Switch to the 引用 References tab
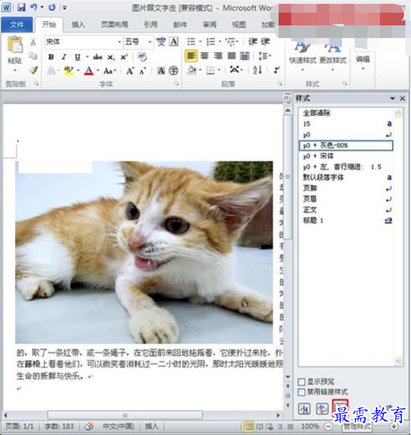The height and width of the screenshot is (435, 411). pyautogui.click(x=151, y=25)
